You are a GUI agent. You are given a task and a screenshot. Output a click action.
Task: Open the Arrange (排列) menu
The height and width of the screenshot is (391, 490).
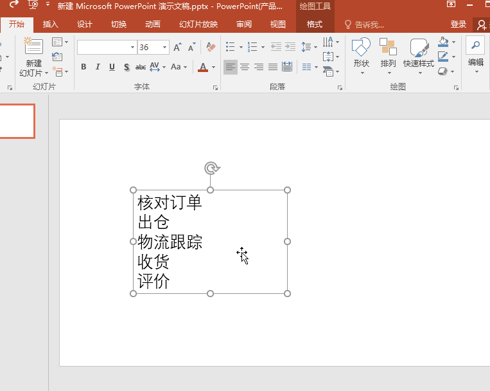coord(388,56)
